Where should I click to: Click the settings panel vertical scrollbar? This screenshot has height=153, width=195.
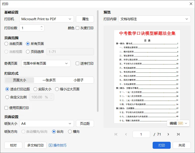(98, 61)
